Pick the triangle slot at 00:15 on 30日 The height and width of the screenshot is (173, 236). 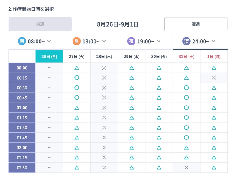[x=159, y=78]
